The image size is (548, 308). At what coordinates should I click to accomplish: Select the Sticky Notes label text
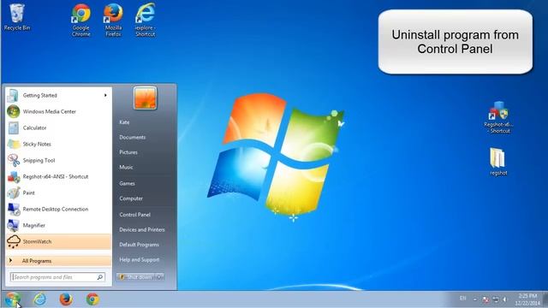(37, 145)
